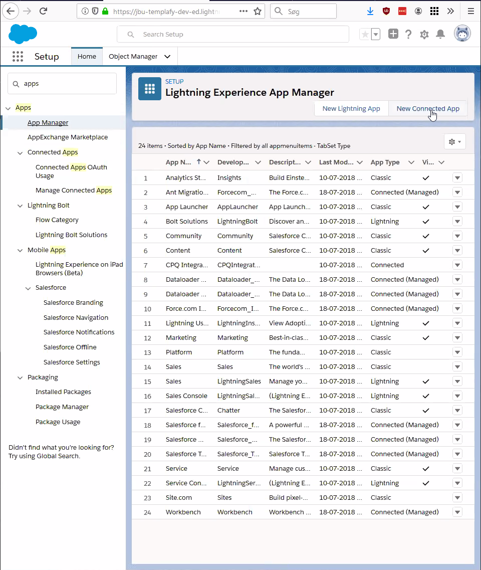The height and width of the screenshot is (570, 481).
Task: Click New Connected App button
Action: coord(428,108)
